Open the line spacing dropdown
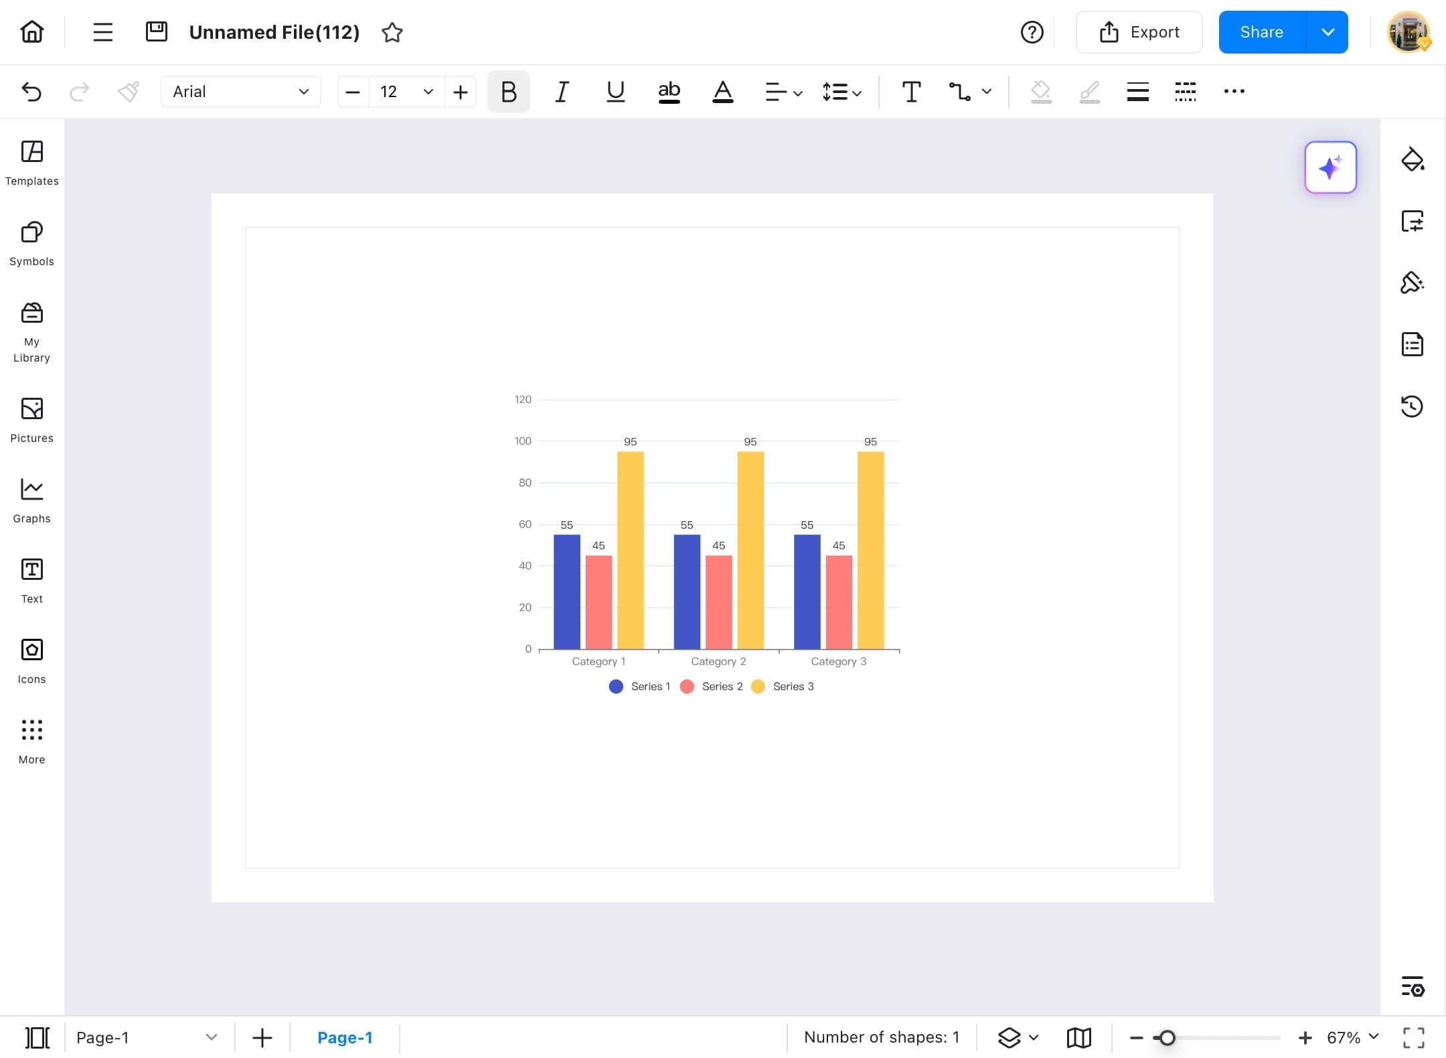The width and height of the screenshot is (1446, 1058). coord(841,92)
